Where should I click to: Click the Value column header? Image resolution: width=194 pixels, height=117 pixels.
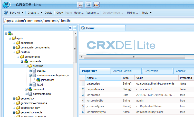pyautogui.click(x=157, y=78)
